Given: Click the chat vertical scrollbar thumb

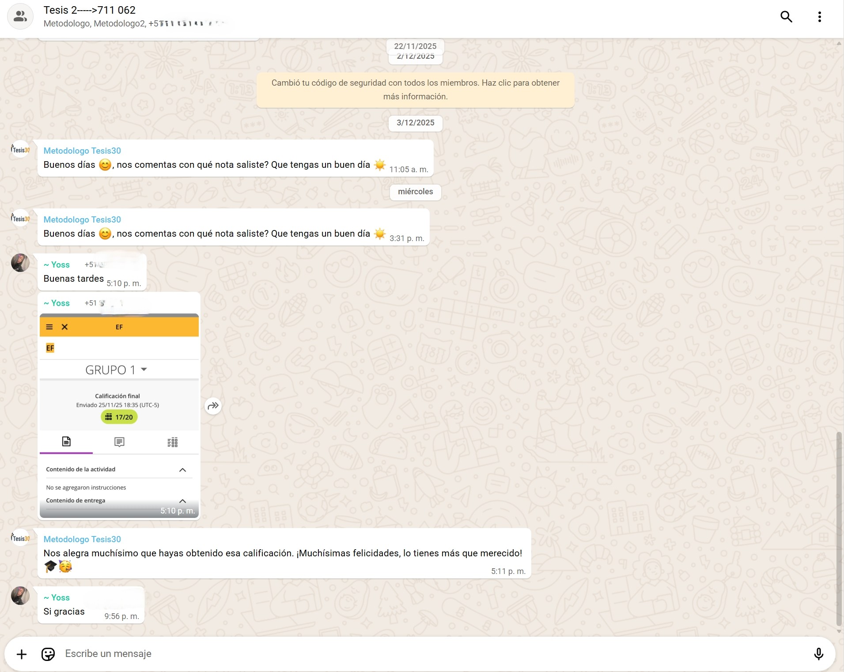Looking at the screenshot, I should point(839,529).
